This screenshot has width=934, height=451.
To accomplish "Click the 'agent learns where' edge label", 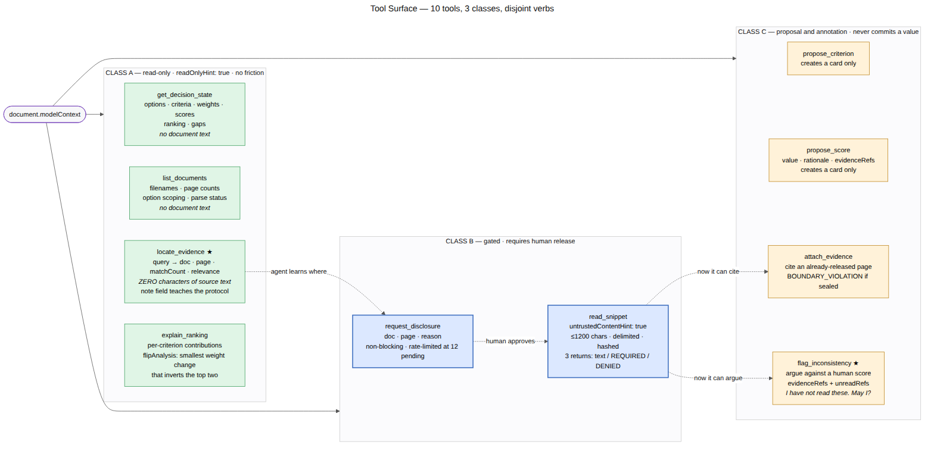I will tap(298, 272).
